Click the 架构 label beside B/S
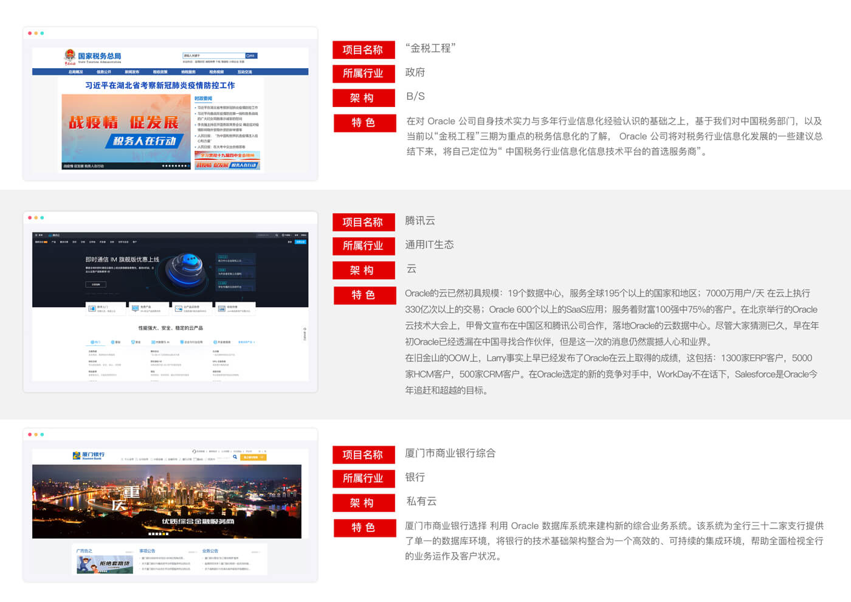 tap(363, 98)
